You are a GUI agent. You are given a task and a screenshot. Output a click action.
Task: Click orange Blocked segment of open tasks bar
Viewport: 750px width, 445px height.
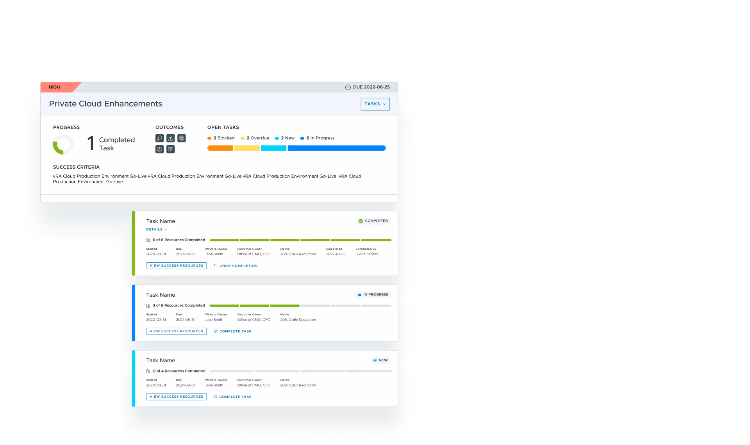(x=220, y=148)
